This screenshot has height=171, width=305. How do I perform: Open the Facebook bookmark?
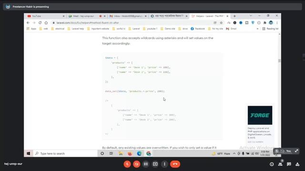click(198, 28)
